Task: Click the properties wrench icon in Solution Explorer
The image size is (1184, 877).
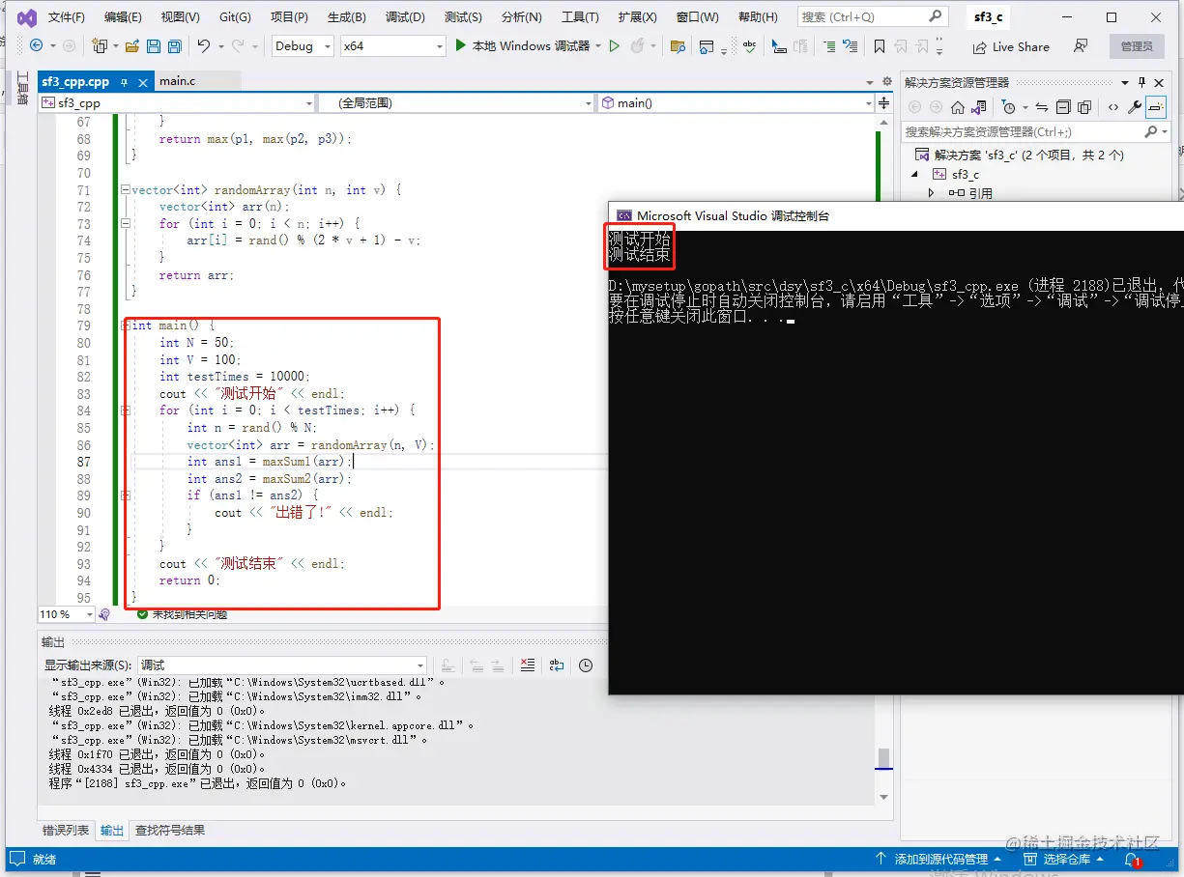Action: [1135, 107]
